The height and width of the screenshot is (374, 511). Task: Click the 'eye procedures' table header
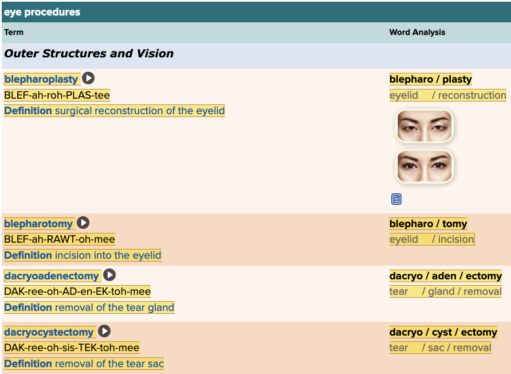point(42,12)
